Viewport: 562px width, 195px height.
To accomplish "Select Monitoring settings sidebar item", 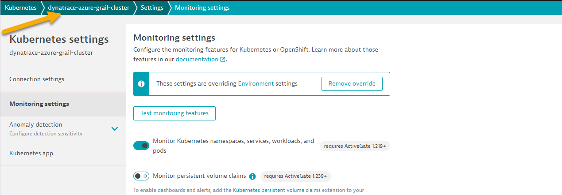I will coord(39,104).
